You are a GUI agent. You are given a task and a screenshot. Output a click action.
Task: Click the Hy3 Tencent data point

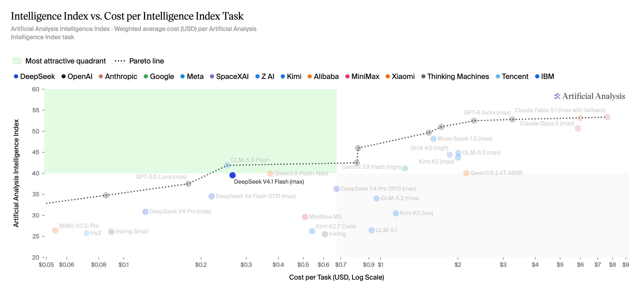coord(87,233)
